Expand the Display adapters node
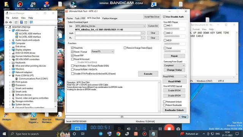 [x=10, y=50]
